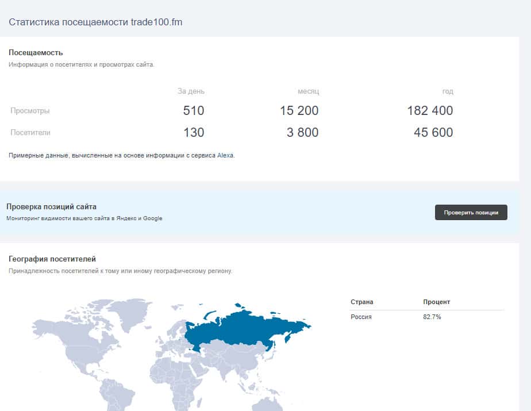Click the monthly views value 15 200
Screen dimensions: 531x411
click(x=299, y=110)
